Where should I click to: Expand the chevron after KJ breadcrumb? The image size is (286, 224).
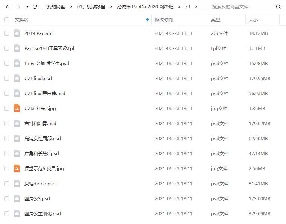196,7
